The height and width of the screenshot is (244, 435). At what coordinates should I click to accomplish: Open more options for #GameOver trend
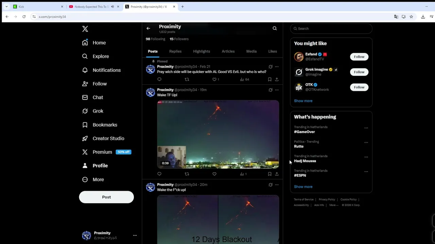click(x=366, y=128)
